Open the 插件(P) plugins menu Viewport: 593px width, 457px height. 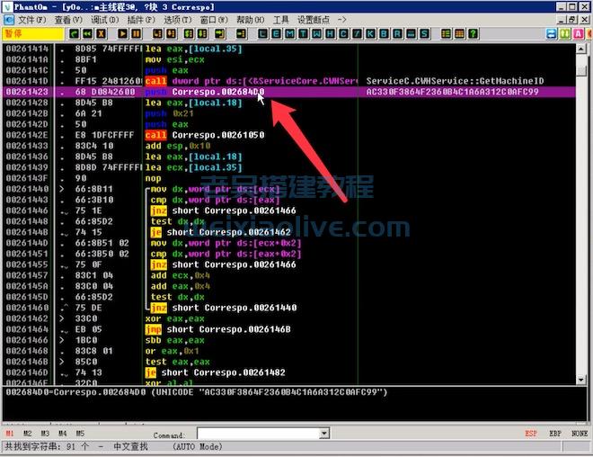pyautogui.click(x=139, y=19)
